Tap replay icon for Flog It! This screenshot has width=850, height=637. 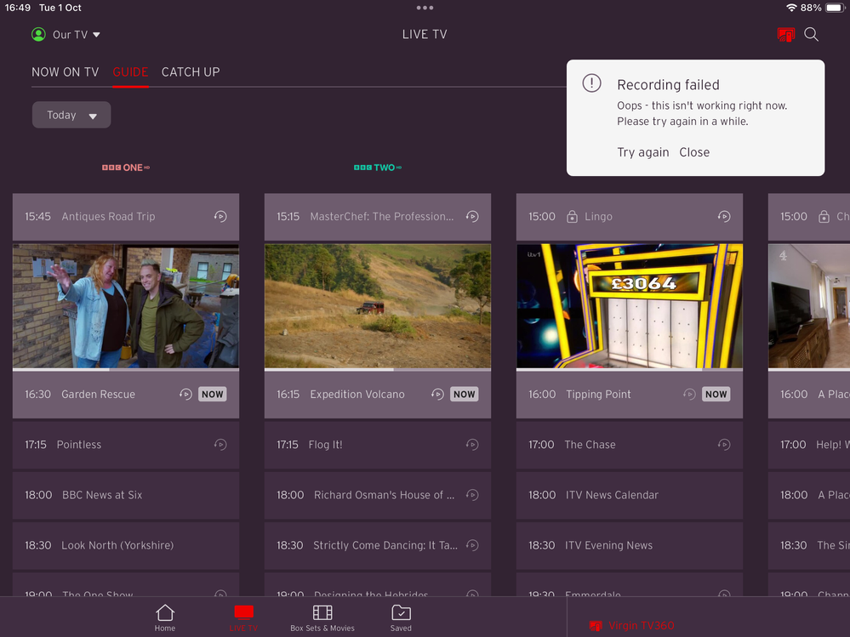click(x=472, y=445)
